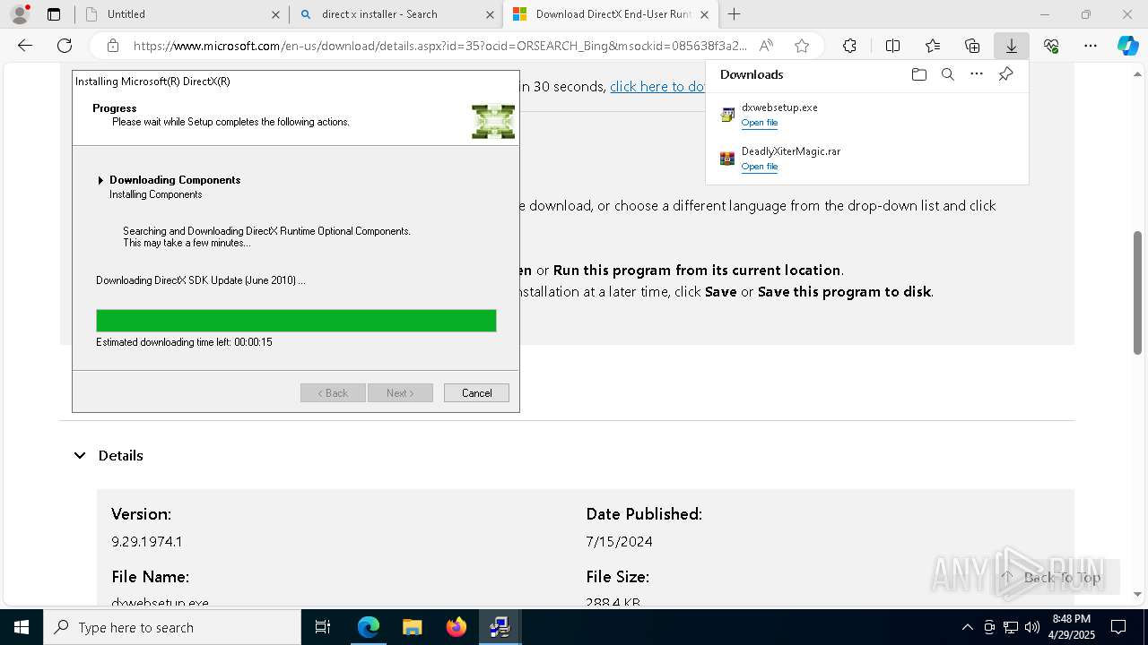1148x645 pixels.
Task: Show hidden system tray icons
Action: (x=967, y=627)
